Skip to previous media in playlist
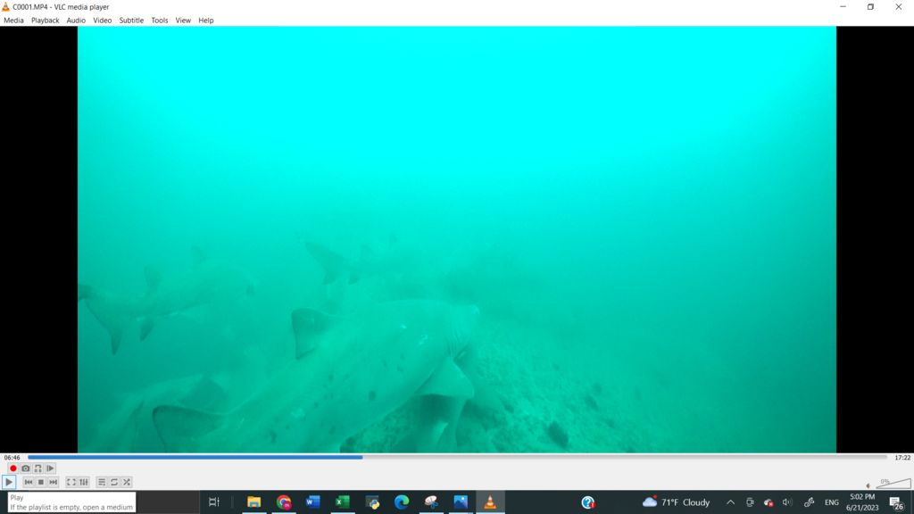The width and height of the screenshot is (914, 514). coord(29,482)
